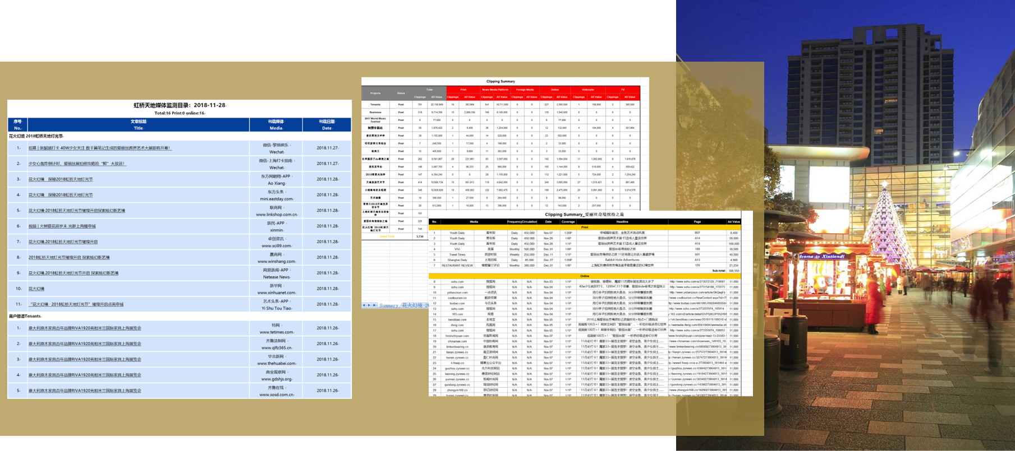This screenshot has height=451, width=1015.
Task: Click the red 'Videosite' header
Action: (588, 90)
